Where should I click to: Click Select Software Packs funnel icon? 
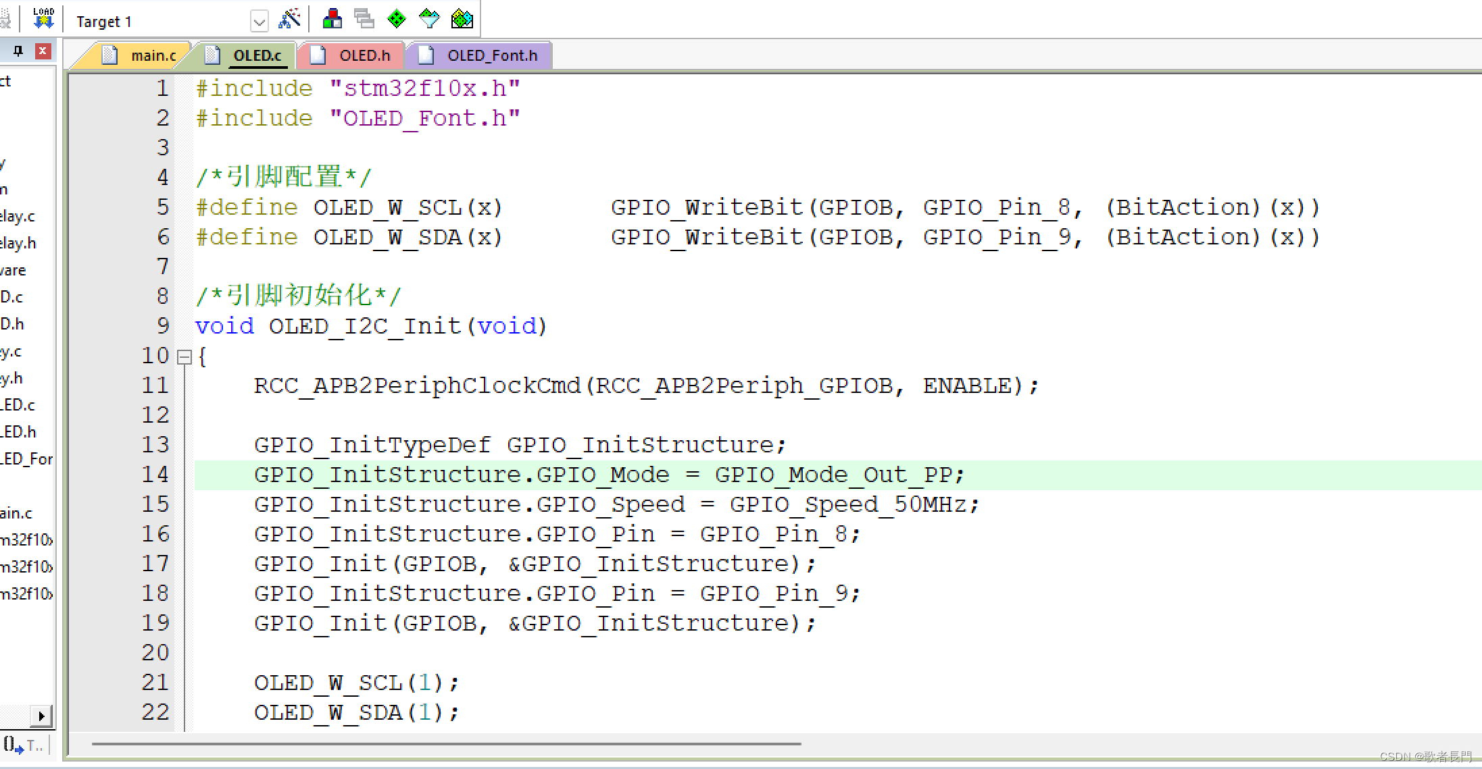[x=429, y=19]
